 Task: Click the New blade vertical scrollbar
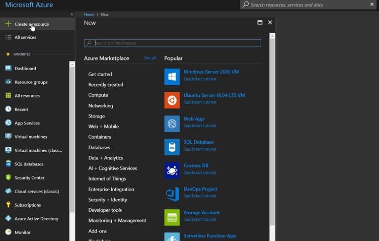coord(272,132)
